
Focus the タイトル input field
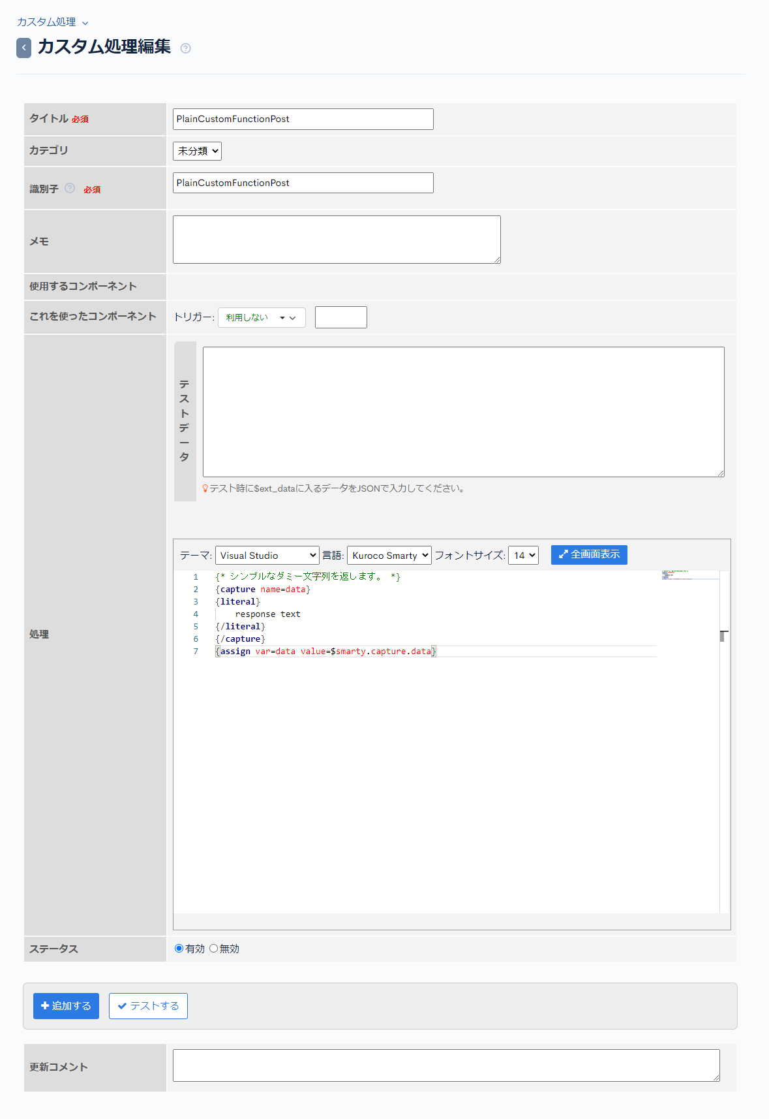point(303,119)
